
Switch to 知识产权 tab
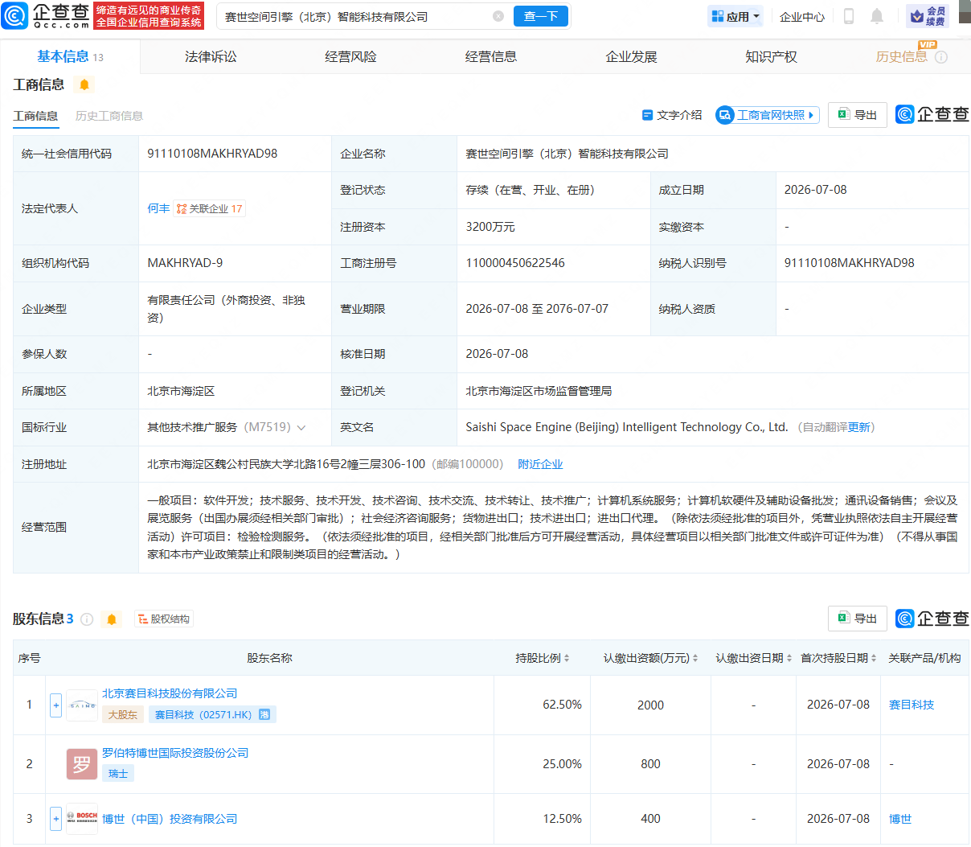tap(771, 56)
